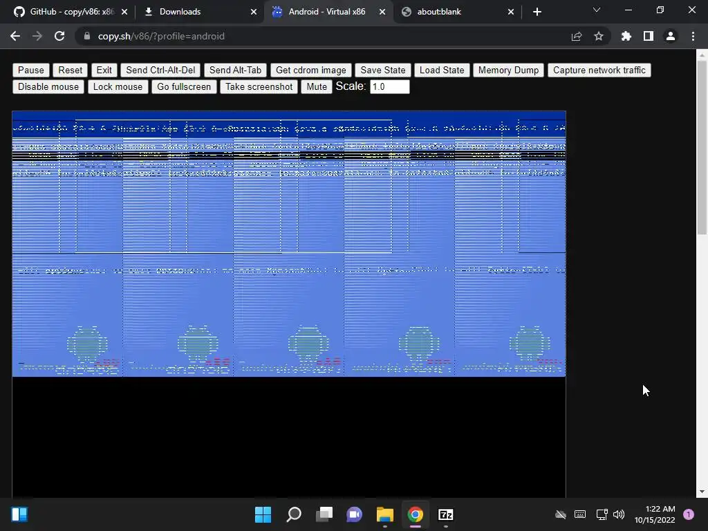The width and height of the screenshot is (708, 531).
Task: Toggle Disable mouse
Action: pyautogui.click(x=48, y=86)
